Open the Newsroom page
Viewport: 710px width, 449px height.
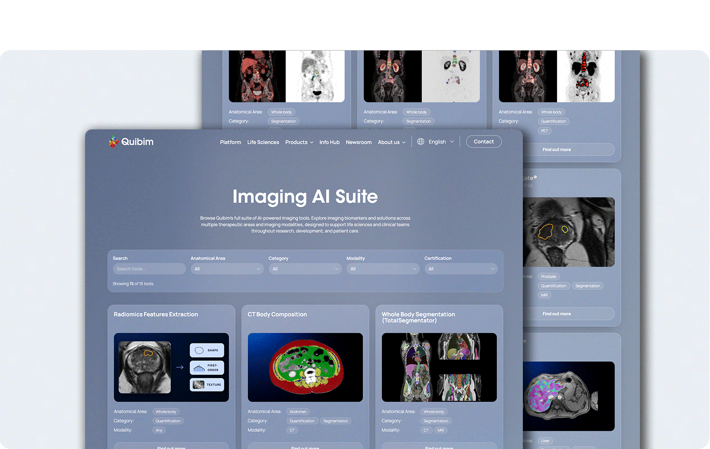359,142
